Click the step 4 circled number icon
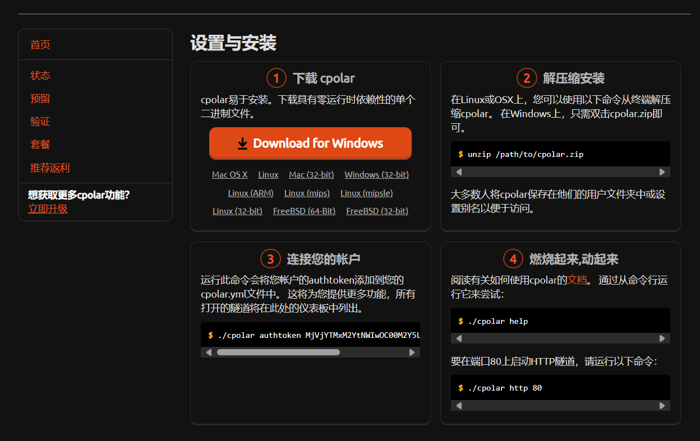This screenshot has height=441, width=700. click(x=513, y=259)
